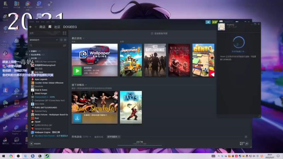Click the ready-to-play filter icon
The image size is (283, 159).
point(65,40)
